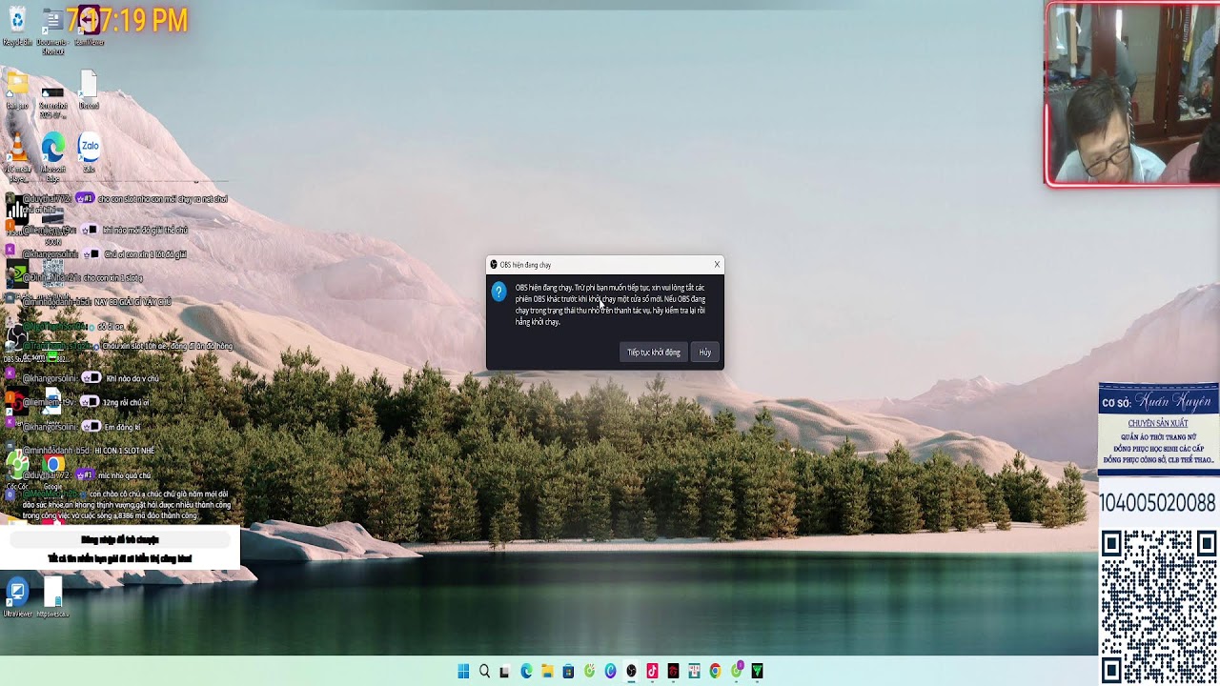
Task: Select Microsoft Edge desktop icon
Action: point(53,157)
